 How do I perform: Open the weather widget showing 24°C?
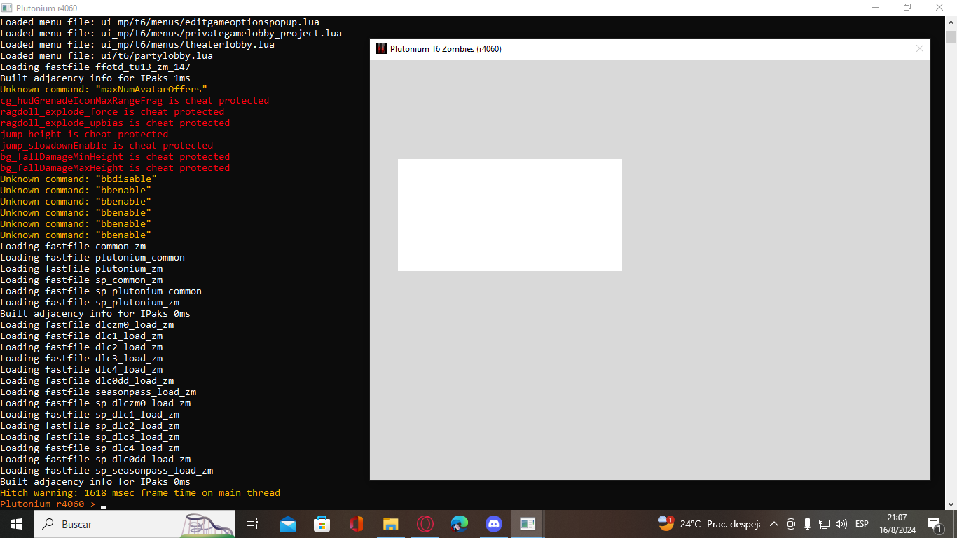coord(709,524)
